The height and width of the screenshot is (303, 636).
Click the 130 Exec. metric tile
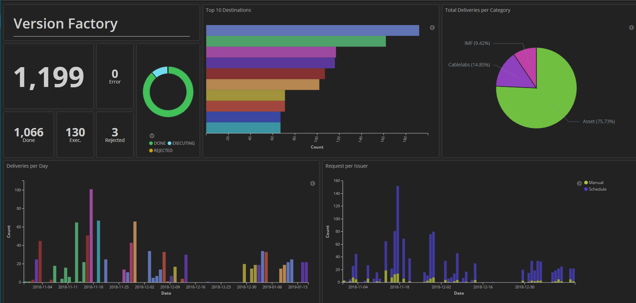click(x=75, y=134)
